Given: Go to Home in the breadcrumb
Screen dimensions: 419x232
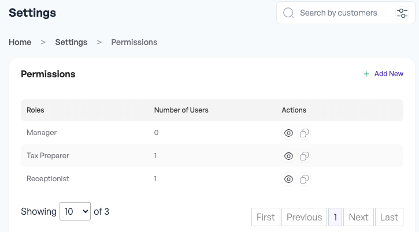Looking at the screenshot, I should pyautogui.click(x=20, y=42).
